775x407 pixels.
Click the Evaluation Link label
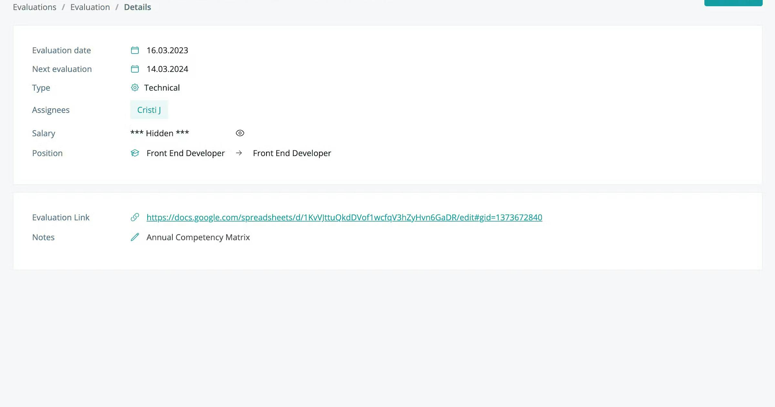[x=61, y=217]
